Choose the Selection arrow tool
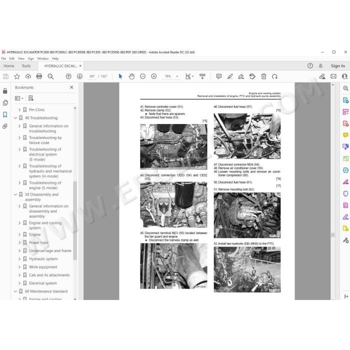Viewport: 350px width, 350px height. (x=120, y=76)
